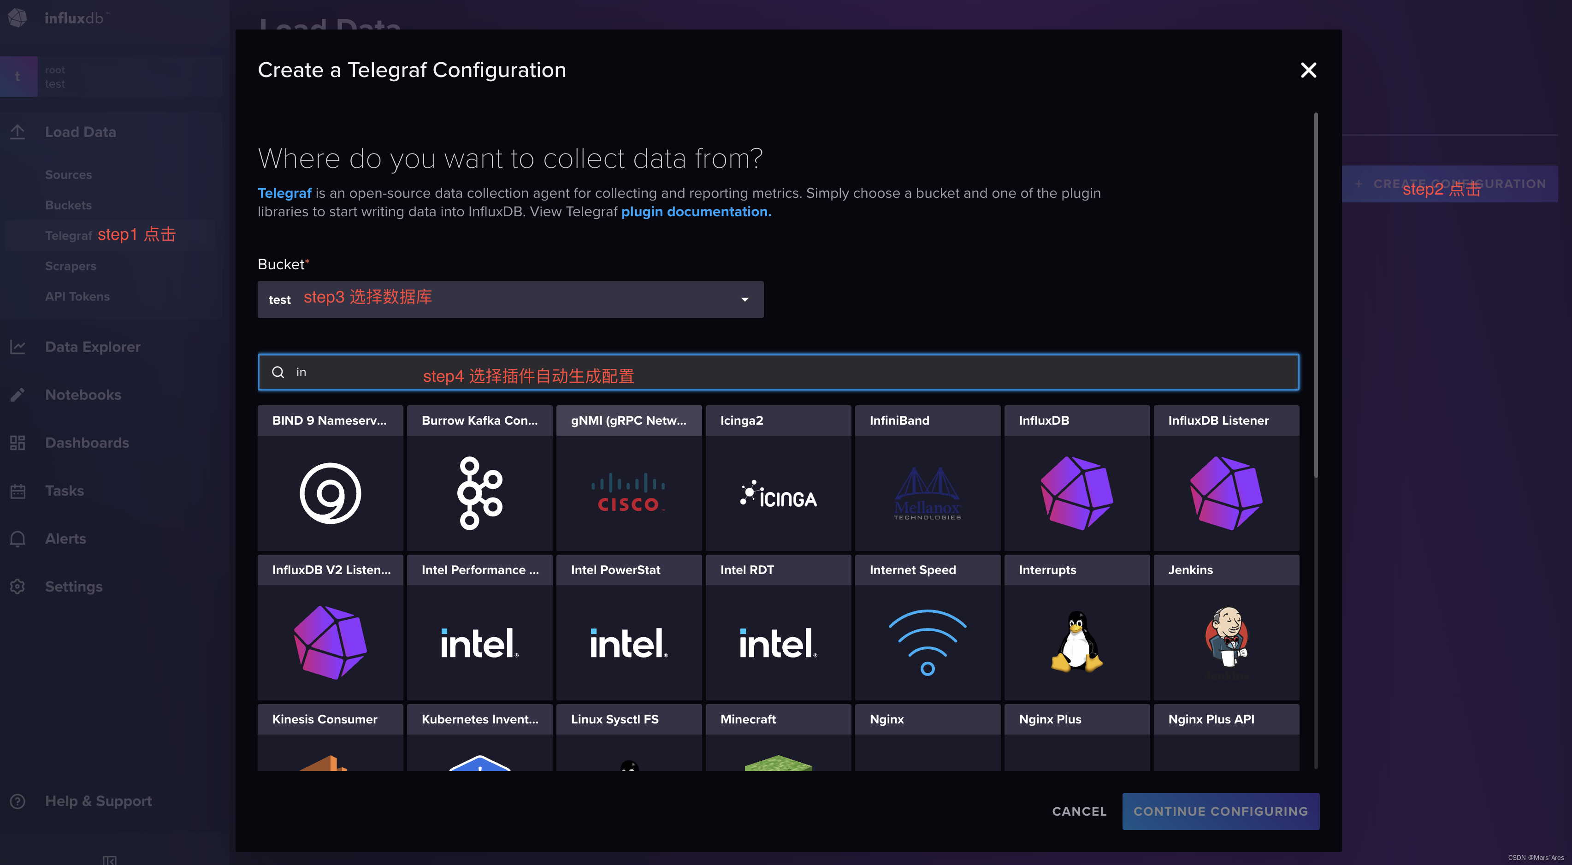
Task: Click the Alerts bell icon
Action: pyautogui.click(x=18, y=539)
